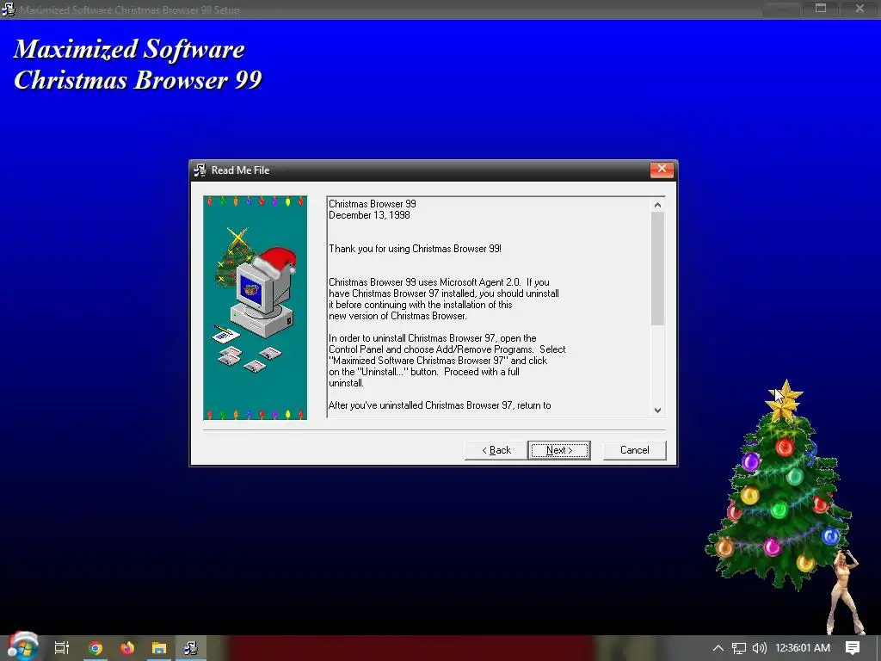
Task: Go back with the Back button
Action: coord(496,450)
